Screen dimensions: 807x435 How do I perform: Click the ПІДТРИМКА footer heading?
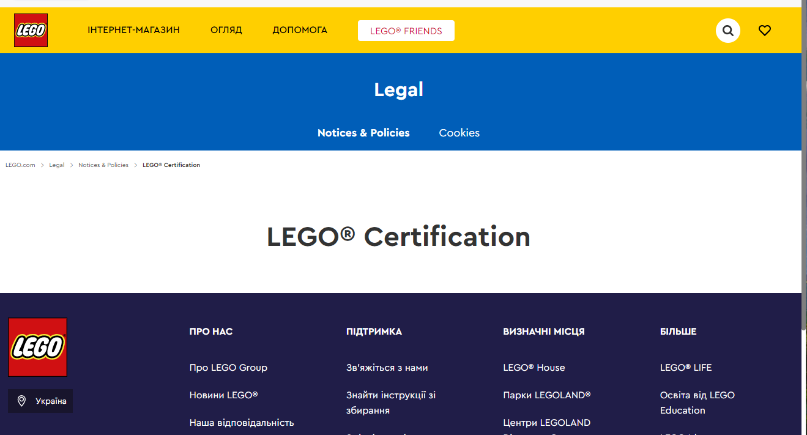coord(374,332)
